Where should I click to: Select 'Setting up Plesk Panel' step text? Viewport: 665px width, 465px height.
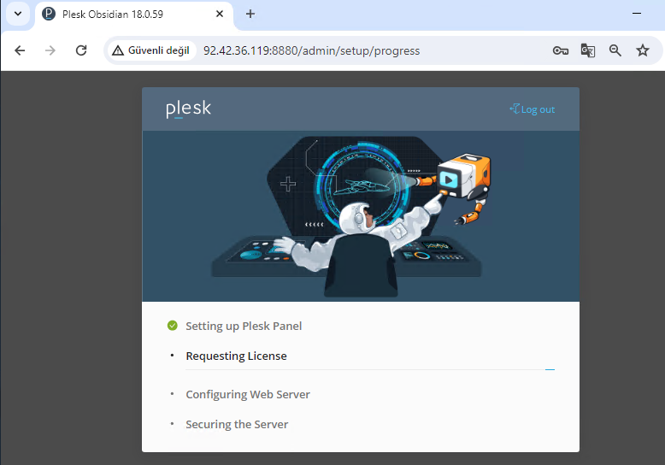(244, 326)
